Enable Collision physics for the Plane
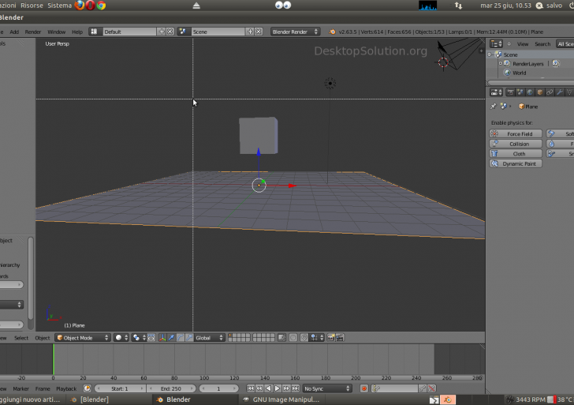This screenshot has height=405, width=574. [x=516, y=144]
